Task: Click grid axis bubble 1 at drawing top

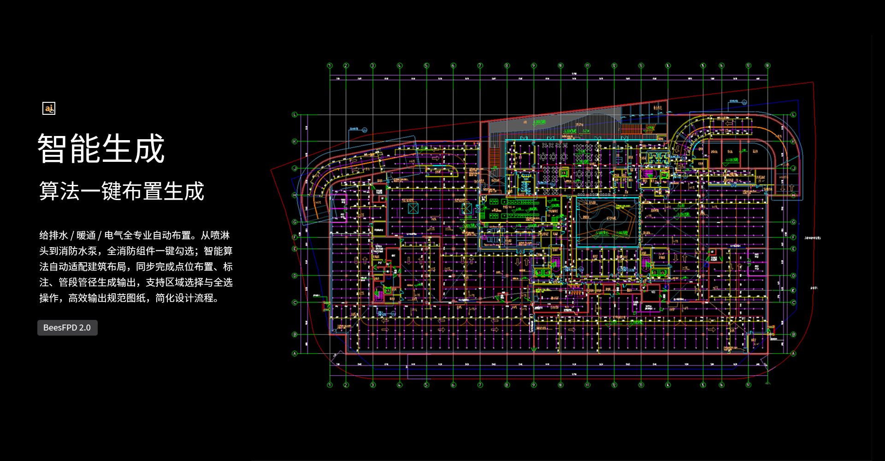Action: point(330,65)
